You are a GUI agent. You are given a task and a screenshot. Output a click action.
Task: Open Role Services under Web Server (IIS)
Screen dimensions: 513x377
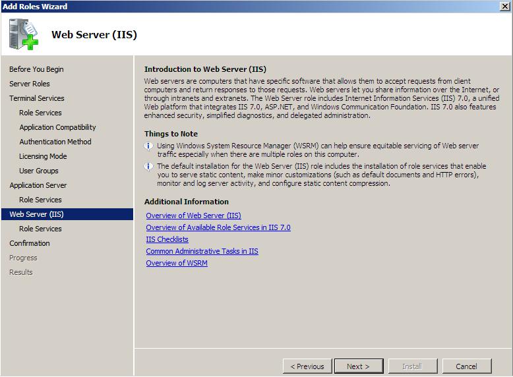click(40, 229)
